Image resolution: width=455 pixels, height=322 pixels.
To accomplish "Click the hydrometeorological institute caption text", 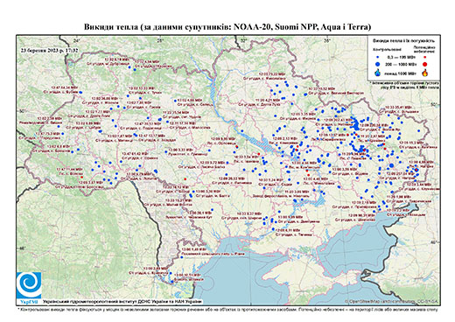I will tap(122, 301).
